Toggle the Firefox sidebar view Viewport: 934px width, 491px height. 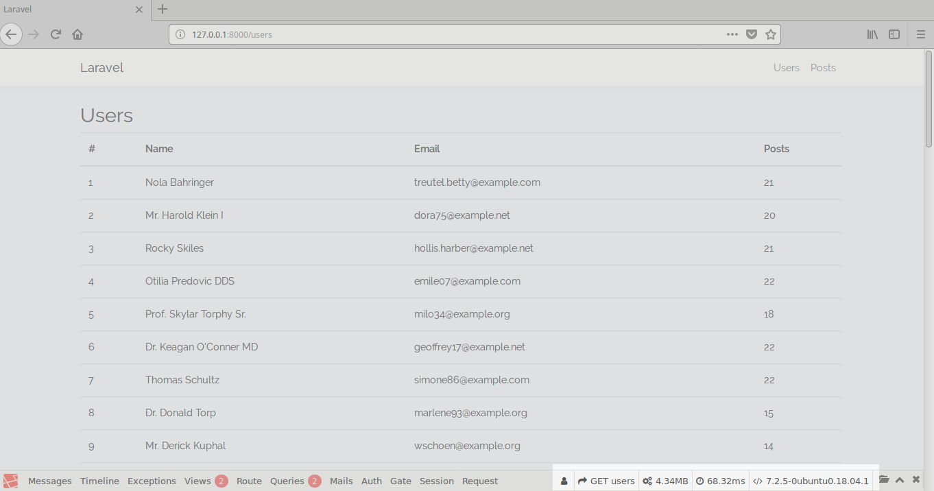coord(894,34)
